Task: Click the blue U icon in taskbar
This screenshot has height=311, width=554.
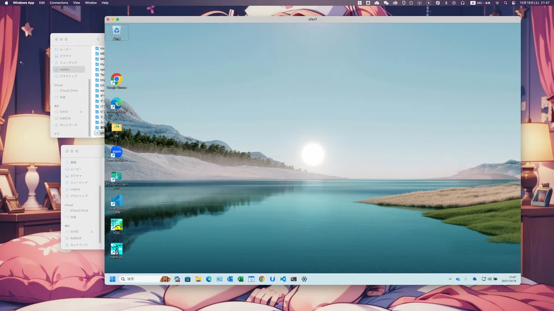Action: pos(272,279)
